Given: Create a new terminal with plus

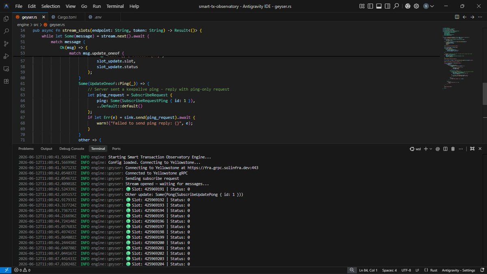Looking at the screenshot, I should [x=426, y=149].
